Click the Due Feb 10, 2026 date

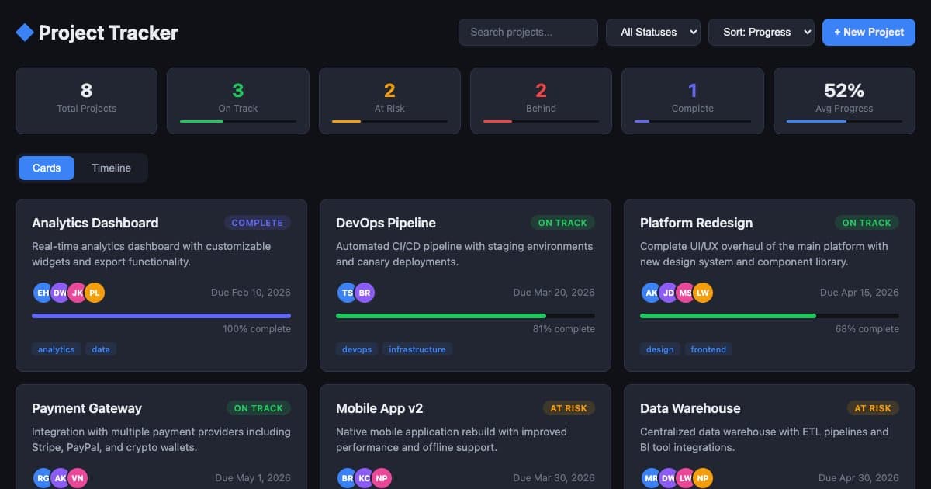click(x=251, y=293)
